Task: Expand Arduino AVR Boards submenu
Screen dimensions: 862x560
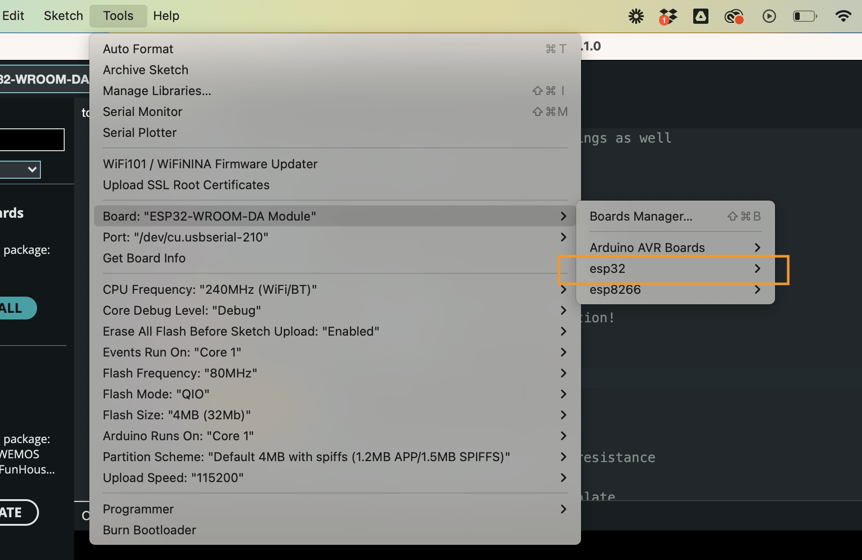Action: (x=675, y=248)
